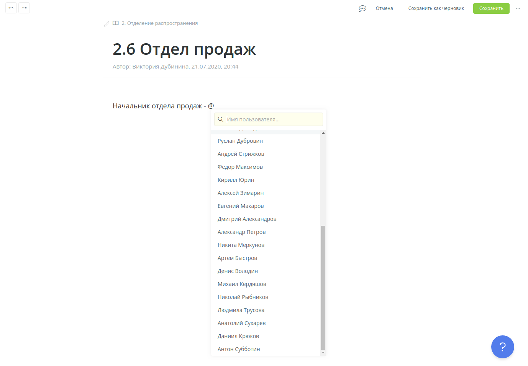Viewport: 528px width, 366px height.
Task: Select Антон Субботин from the user list
Action: coord(239,349)
